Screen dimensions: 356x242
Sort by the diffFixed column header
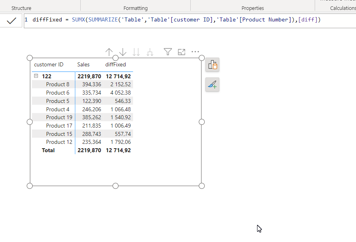(116, 64)
